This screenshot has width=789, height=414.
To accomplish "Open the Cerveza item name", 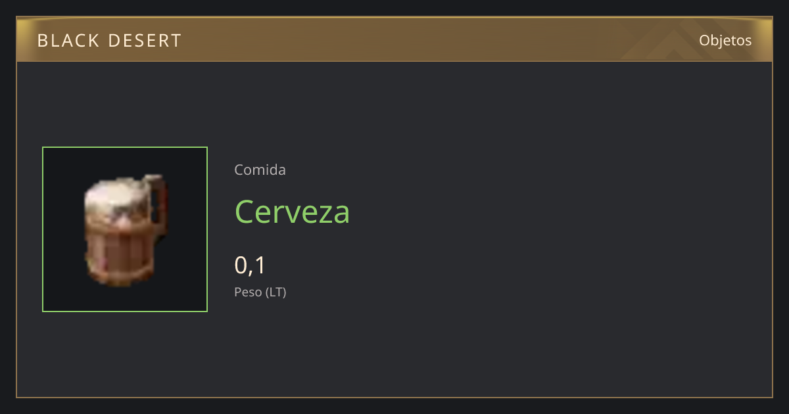I will tap(292, 212).
